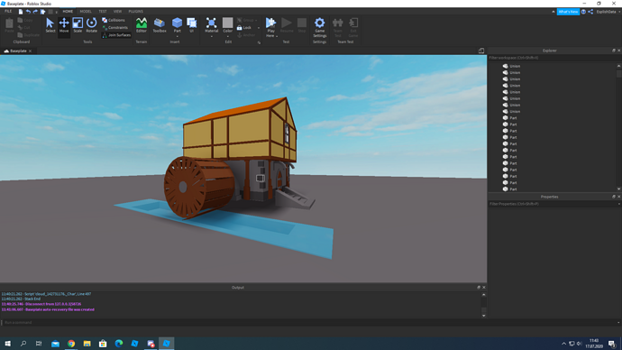Open the Lock dropdown arrow
Image resolution: width=622 pixels, height=350 pixels.
tap(259, 28)
